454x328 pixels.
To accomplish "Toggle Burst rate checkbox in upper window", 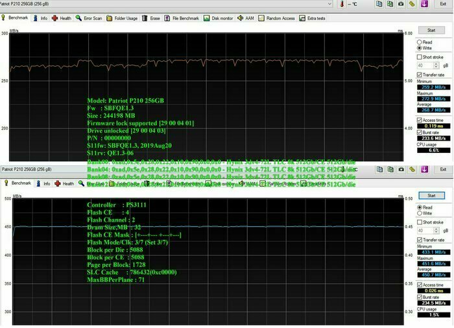I will click(419, 132).
